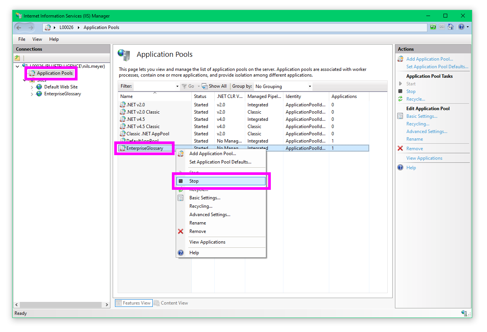Select Advanced Settings in the context menu
Viewport: 487px width, 332px height.
pos(210,215)
